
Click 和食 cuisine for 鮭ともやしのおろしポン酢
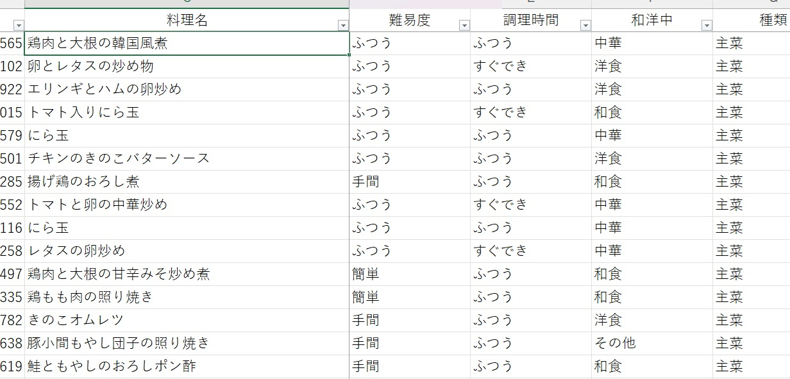tap(652, 367)
